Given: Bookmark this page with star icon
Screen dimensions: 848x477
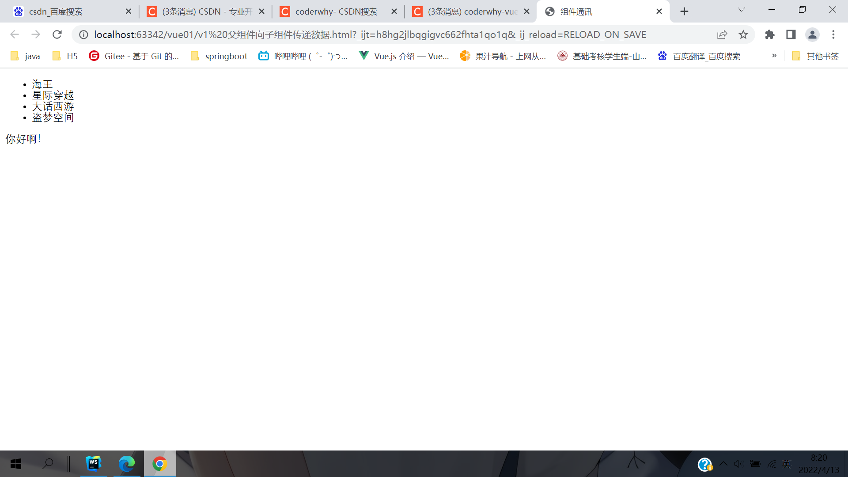Looking at the screenshot, I should pyautogui.click(x=743, y=34).
